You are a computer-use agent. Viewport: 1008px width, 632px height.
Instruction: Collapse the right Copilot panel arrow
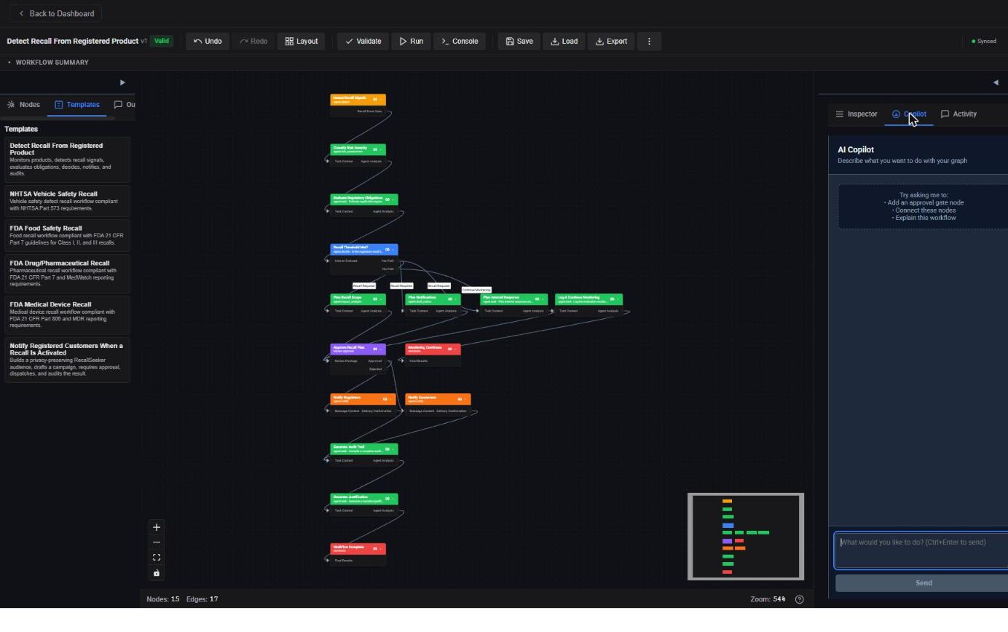pos(996,82)
